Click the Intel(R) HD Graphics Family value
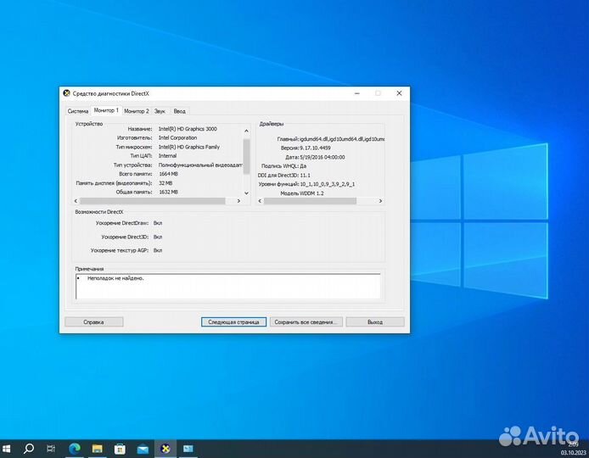This screenshot has height=458, width=589. point(189,147)
